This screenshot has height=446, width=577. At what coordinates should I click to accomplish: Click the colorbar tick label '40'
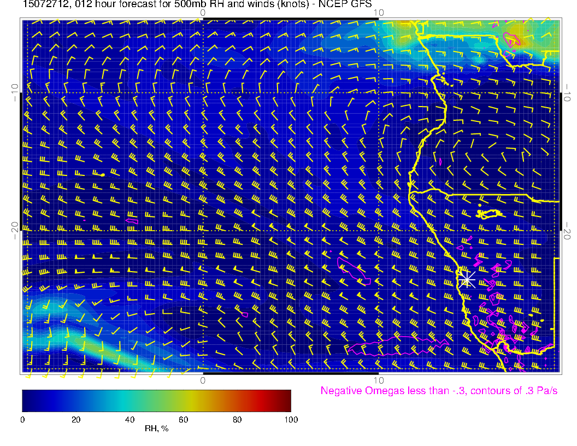[129, 420]
